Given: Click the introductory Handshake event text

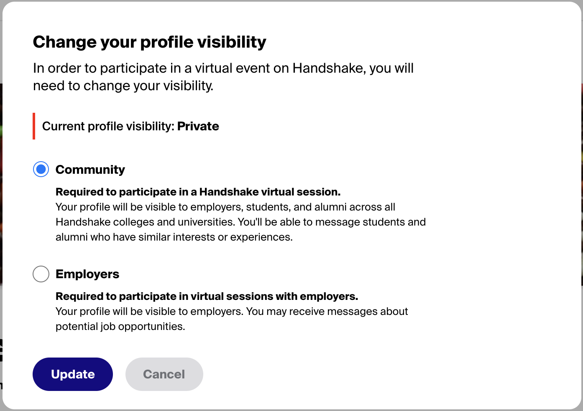Looking at the screenshot, I should [223, 76].
